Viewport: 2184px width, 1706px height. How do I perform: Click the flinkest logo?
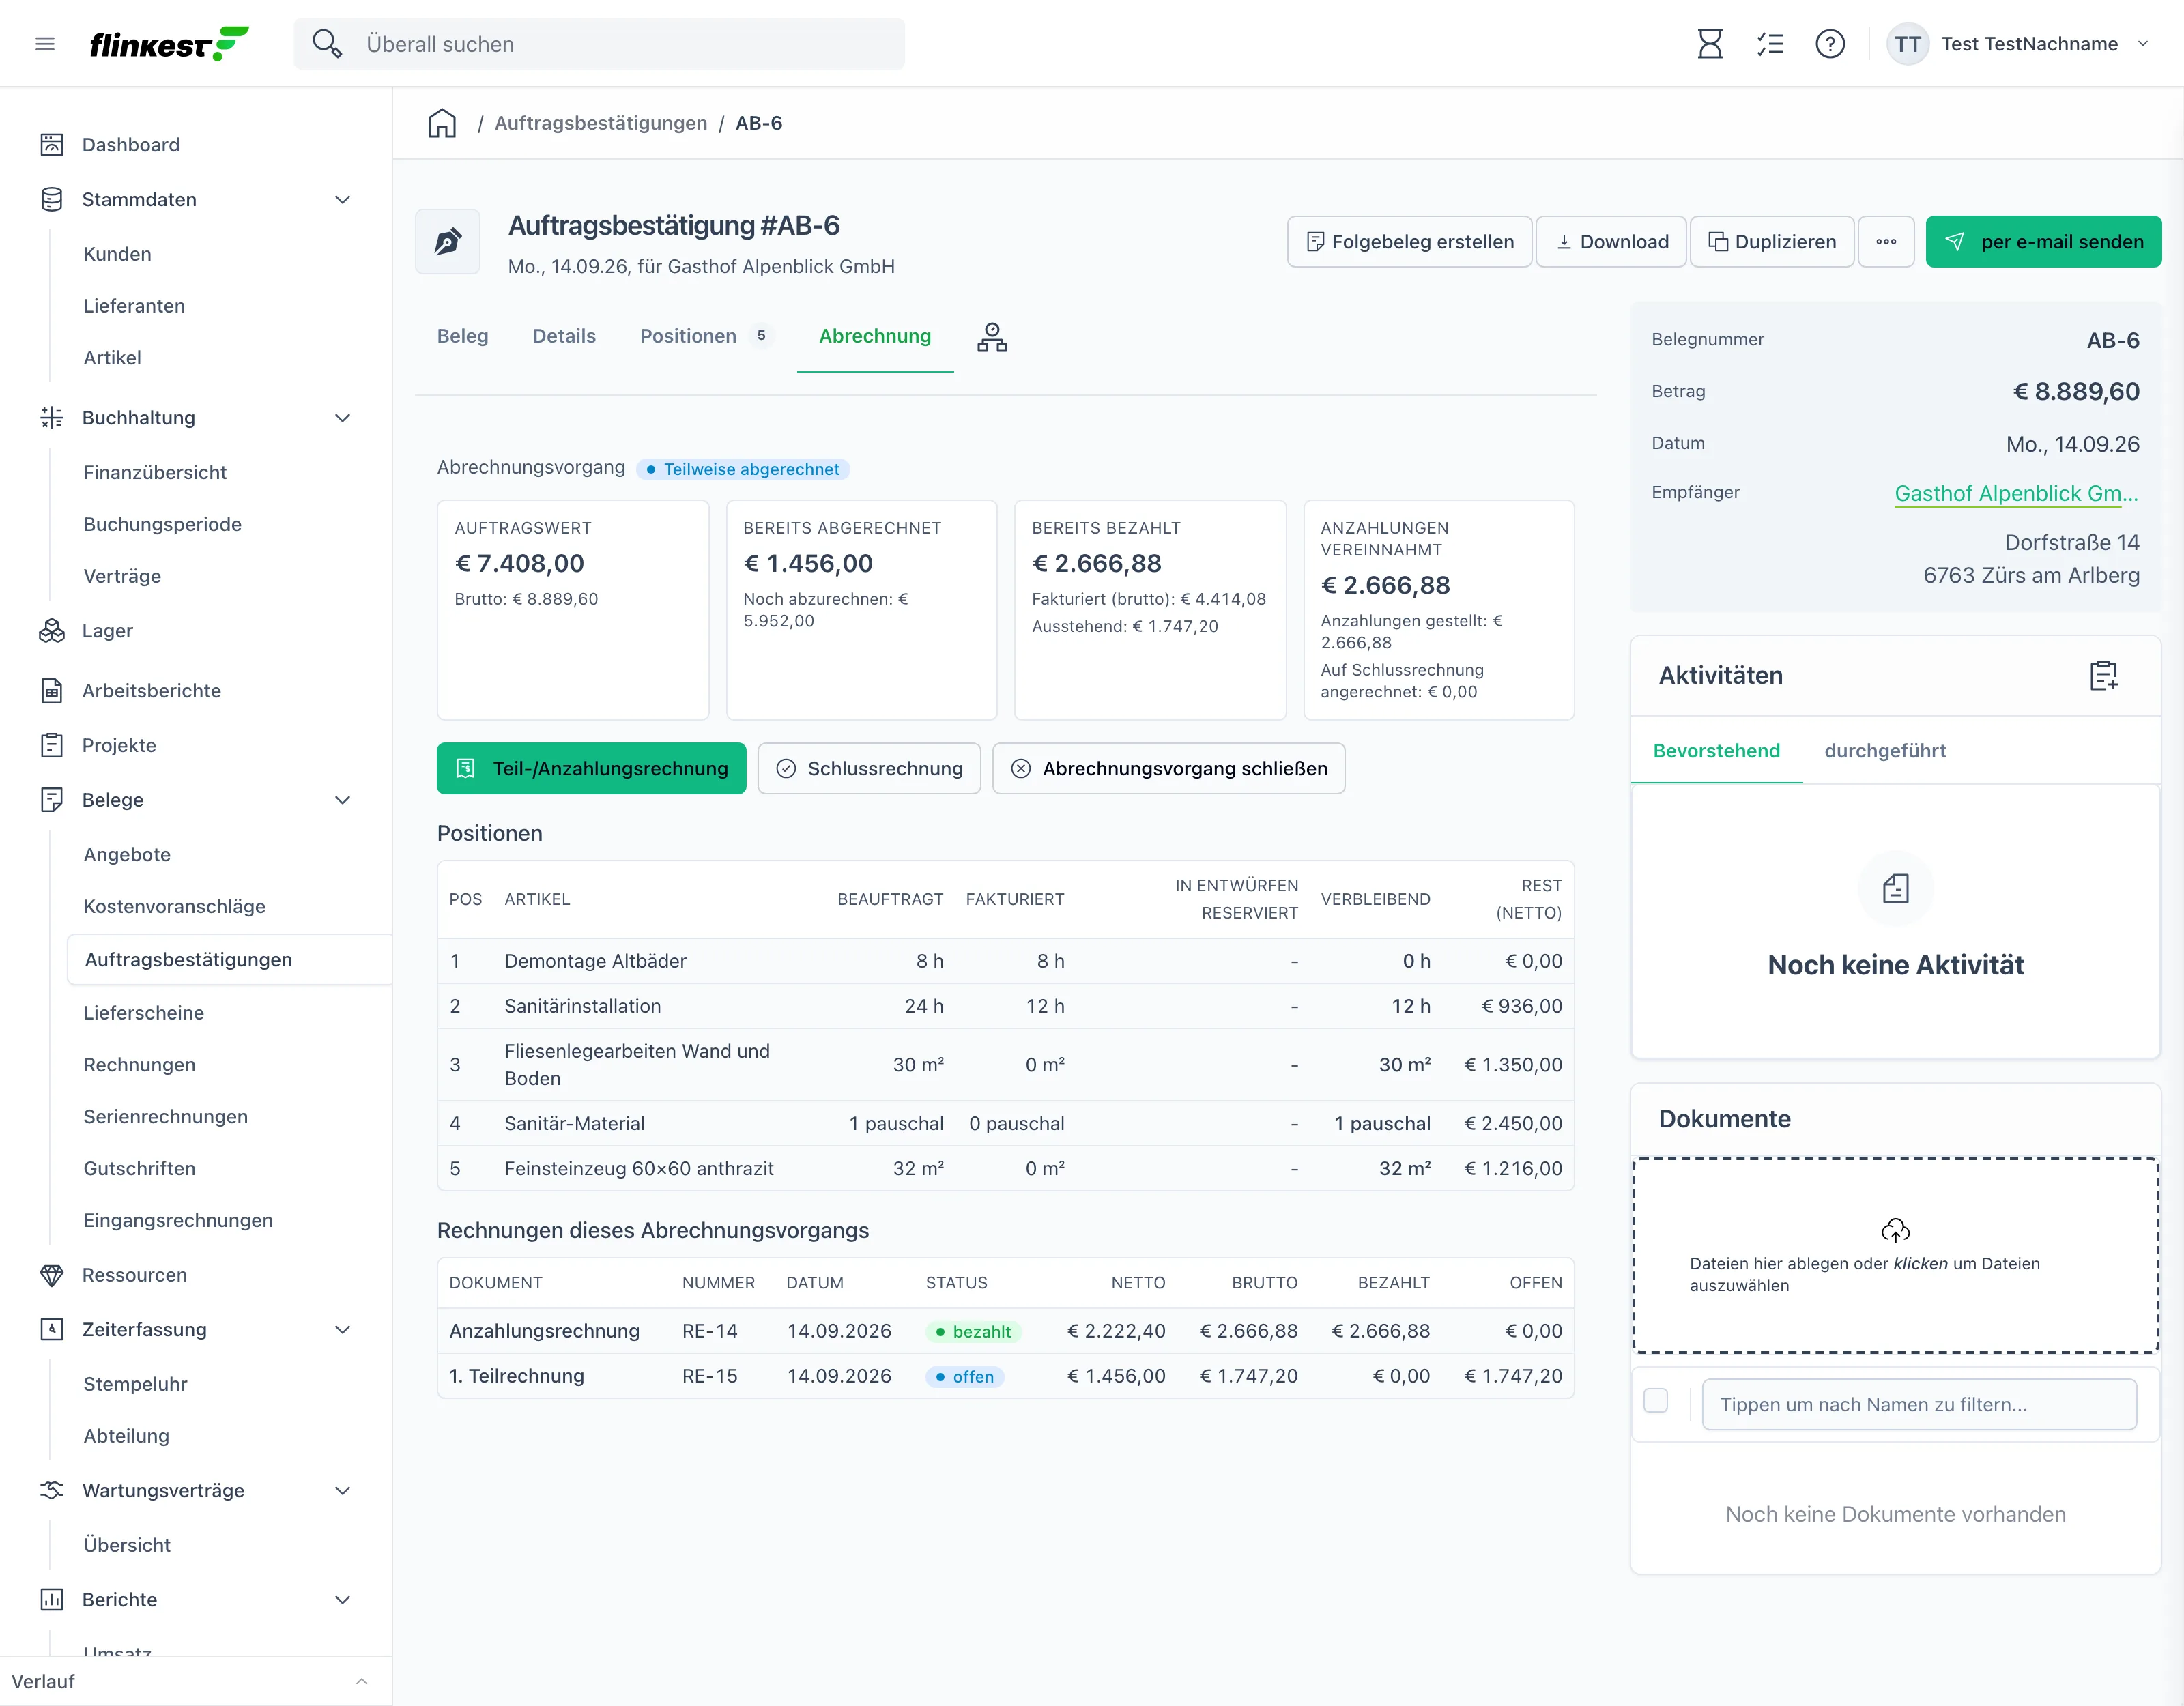(x=169, y=44)
